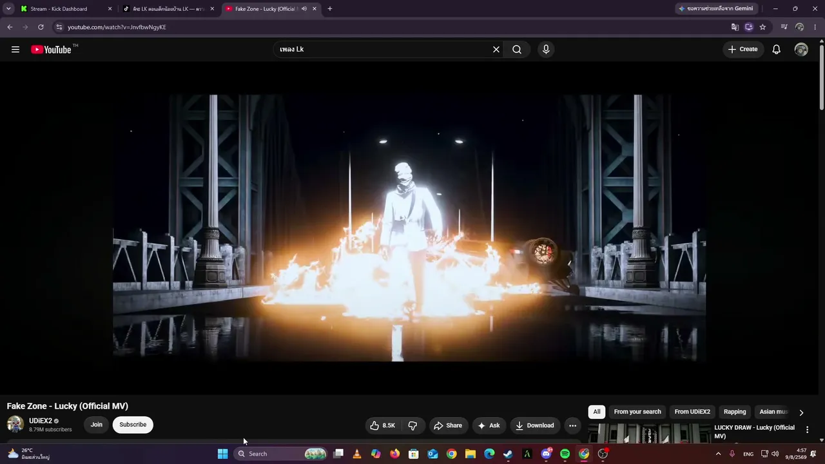This screenshot has width=825, height=464.
Task: Open the YouTube guide hamburger menu
Action: coord(15,50)
